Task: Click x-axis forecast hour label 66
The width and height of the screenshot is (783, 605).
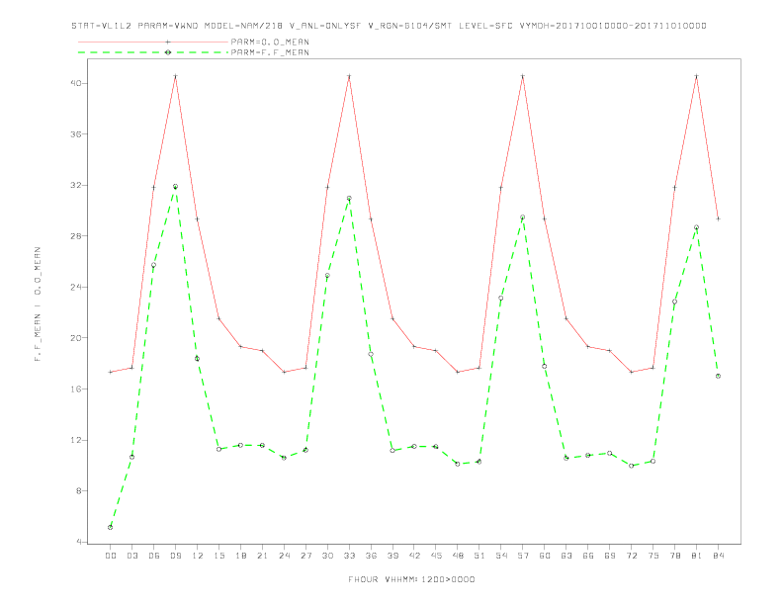Action: point(588,556)
